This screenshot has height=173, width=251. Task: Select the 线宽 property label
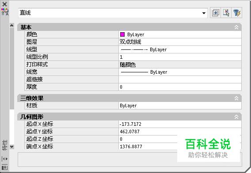[x=32, y=72]
